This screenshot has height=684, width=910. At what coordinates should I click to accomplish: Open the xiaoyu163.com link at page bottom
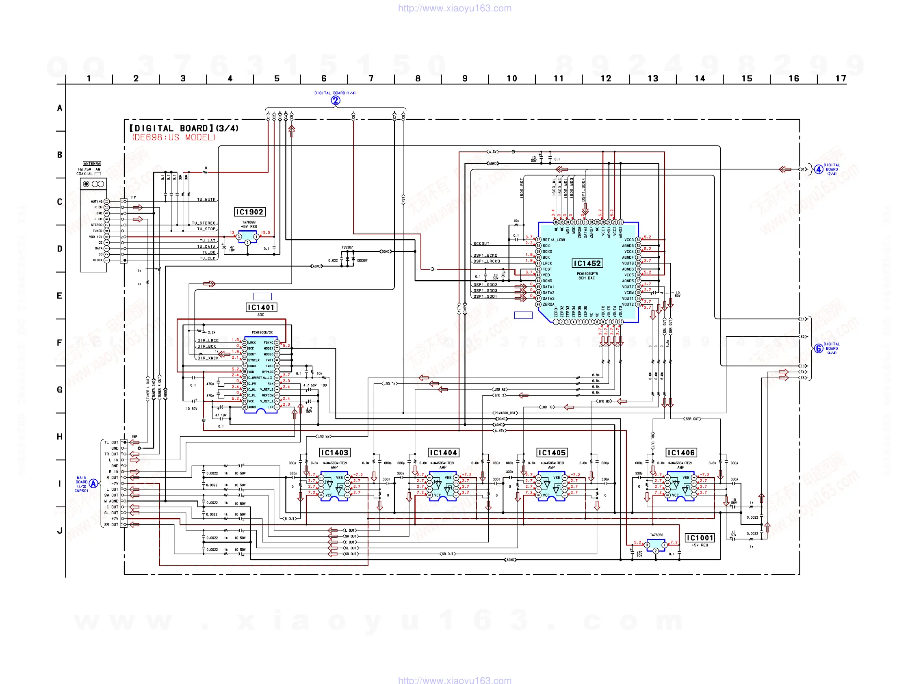coord(455,680)
